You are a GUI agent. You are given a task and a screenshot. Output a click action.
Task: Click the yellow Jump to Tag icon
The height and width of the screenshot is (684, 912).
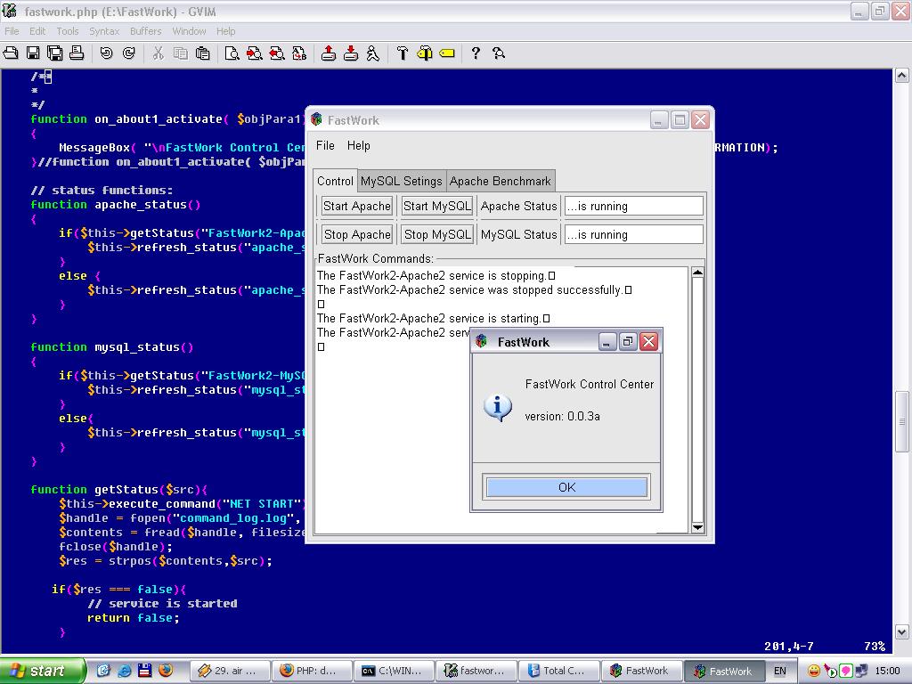pyautogui.click(x=447, y=53)
